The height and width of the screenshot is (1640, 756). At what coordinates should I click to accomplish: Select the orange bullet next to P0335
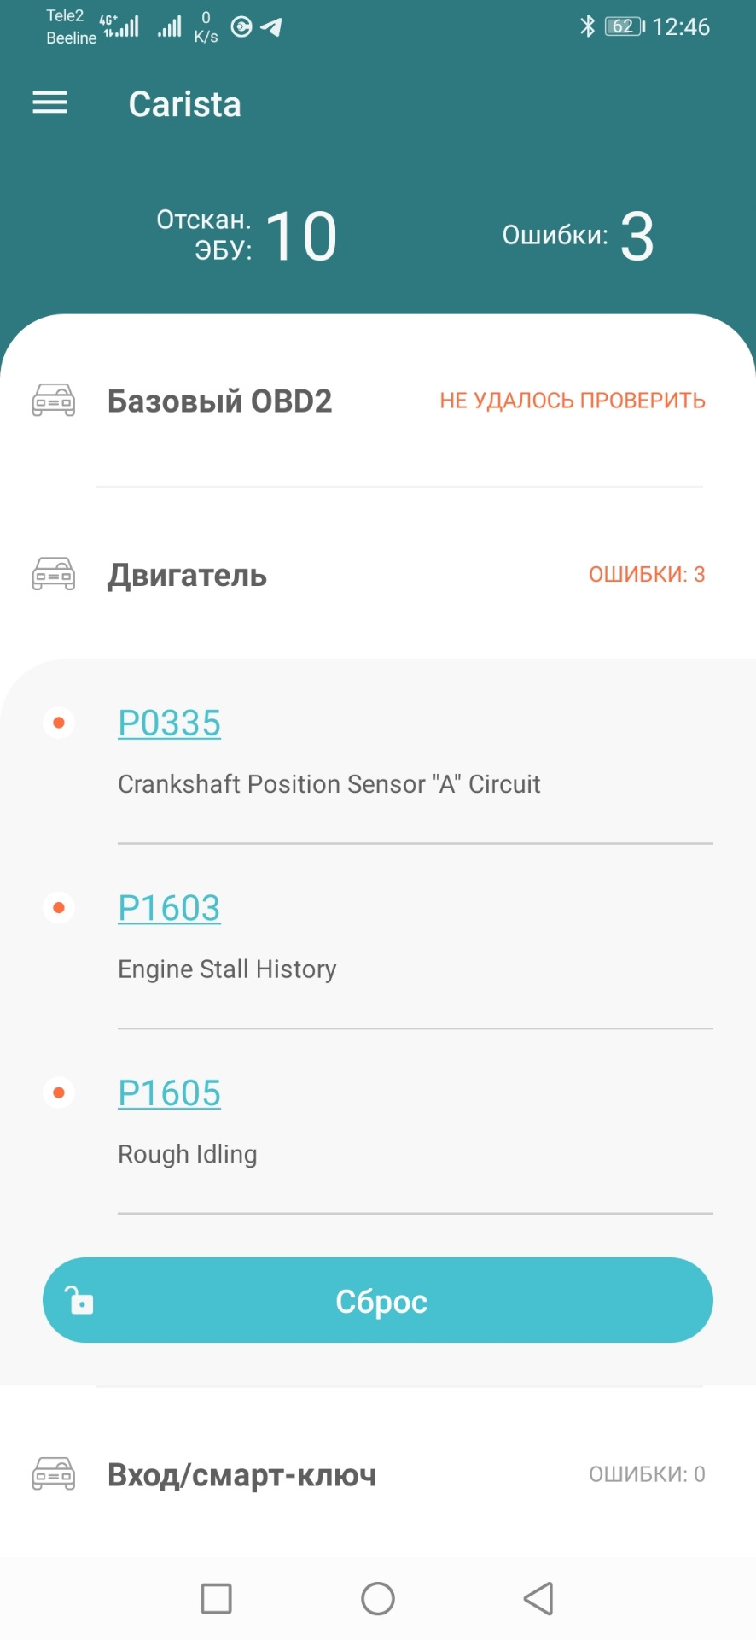coord(59,723)
